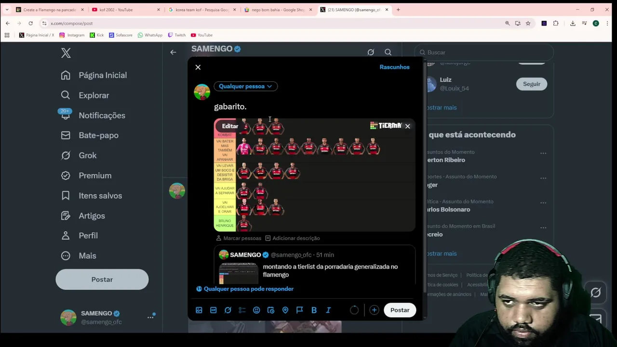Click Seguir button next to Luiz
Viewport: 617px width, 347px height.
point(532,84)
